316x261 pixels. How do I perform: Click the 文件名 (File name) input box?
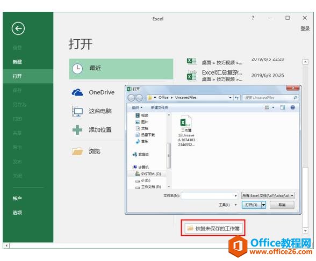pyautogui.click(x=207, y=195)
